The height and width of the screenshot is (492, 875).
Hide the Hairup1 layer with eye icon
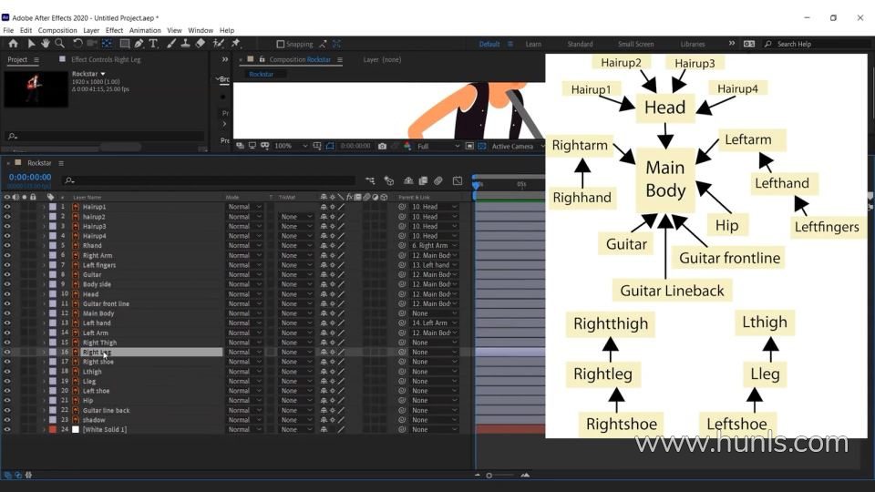(7, 207)
